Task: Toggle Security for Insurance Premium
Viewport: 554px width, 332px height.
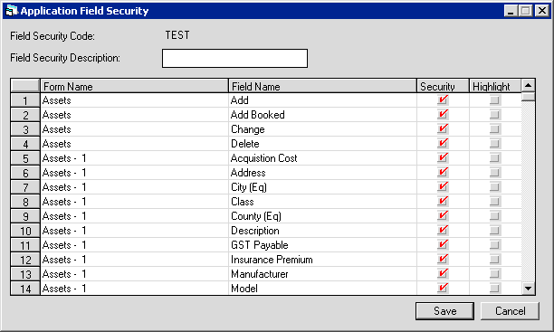Action: tap(443, 260)
